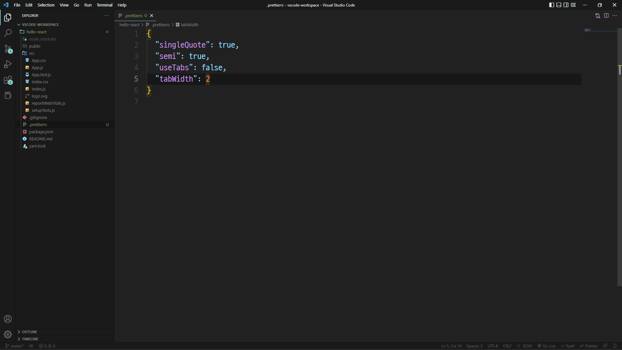Open the notebook-style icon below Extensions in activity bar

point(8,95)
